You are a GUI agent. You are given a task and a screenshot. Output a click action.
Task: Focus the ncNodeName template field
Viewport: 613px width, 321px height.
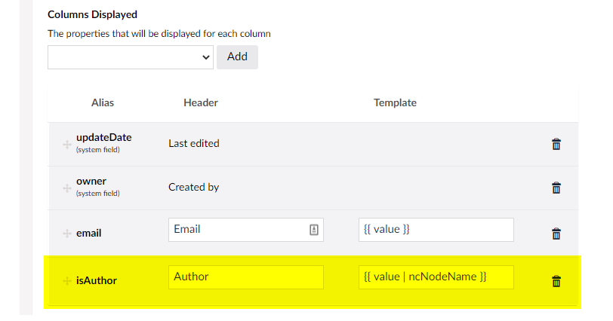pyautogui.click(x=436, y=277)
